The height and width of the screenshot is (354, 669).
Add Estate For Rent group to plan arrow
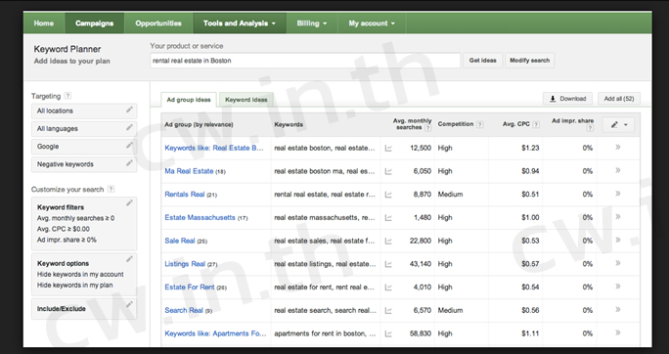click(618, 287)
